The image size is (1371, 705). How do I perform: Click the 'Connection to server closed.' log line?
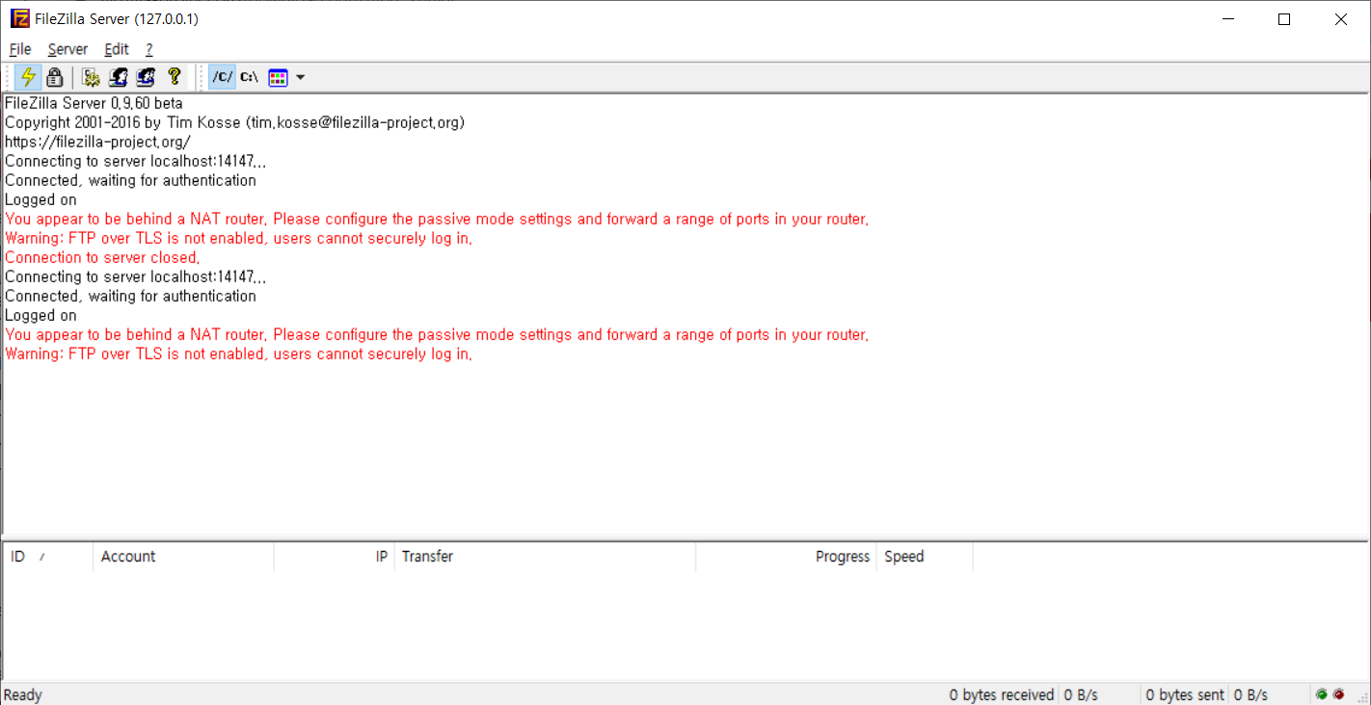tap(102, 257)
